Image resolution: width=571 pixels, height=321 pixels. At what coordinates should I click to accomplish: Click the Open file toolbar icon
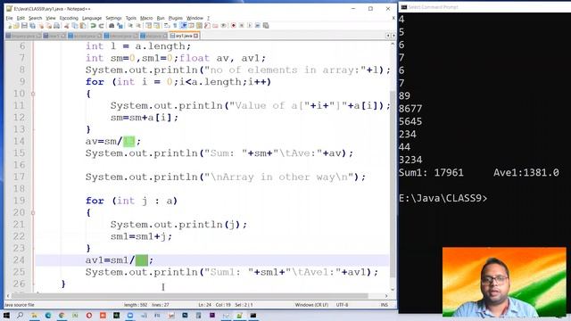[16, 26]
